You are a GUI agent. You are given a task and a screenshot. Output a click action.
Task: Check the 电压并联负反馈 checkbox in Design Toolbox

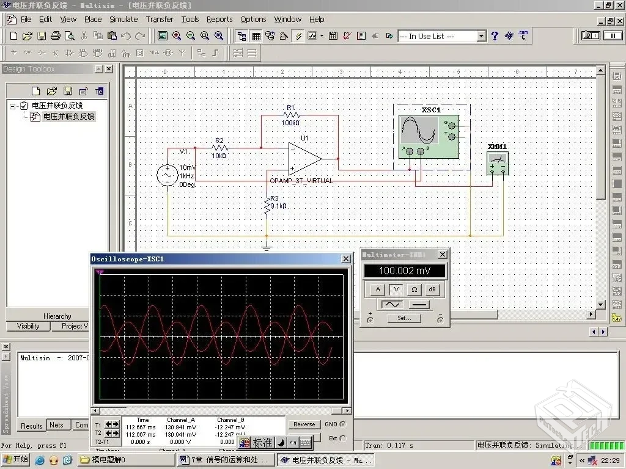tap(24, 105)
